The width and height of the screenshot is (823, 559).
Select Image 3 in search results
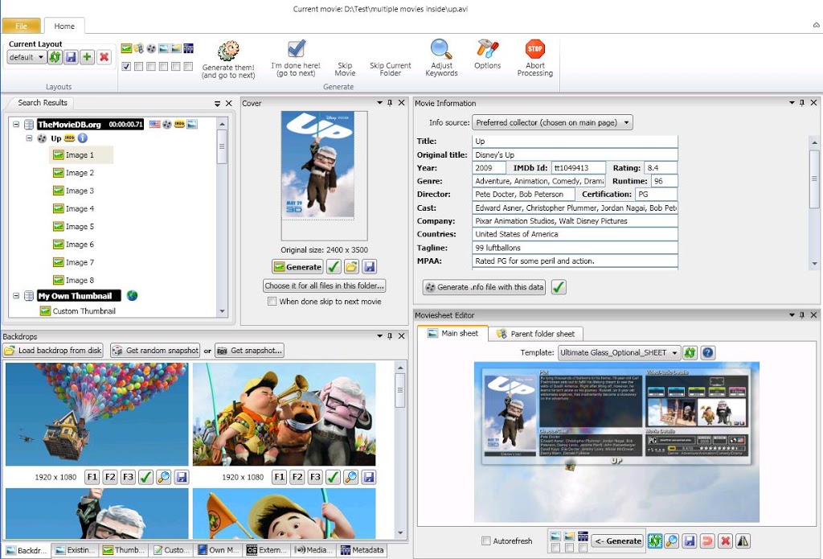[x=80, y=191]
